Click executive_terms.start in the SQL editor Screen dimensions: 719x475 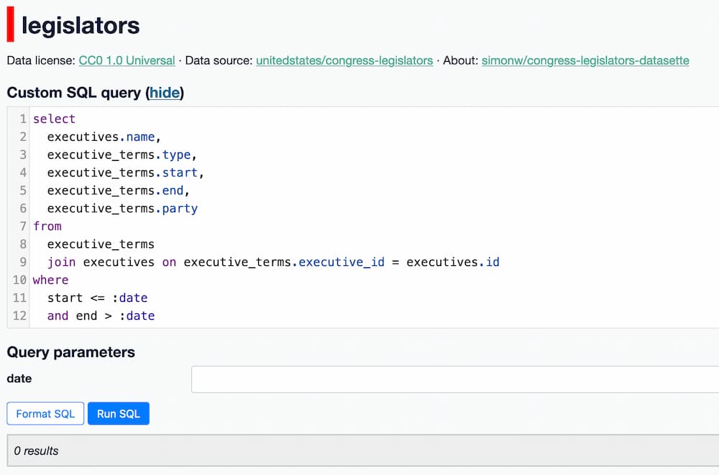pyautogui.click(x=125, y=172)
